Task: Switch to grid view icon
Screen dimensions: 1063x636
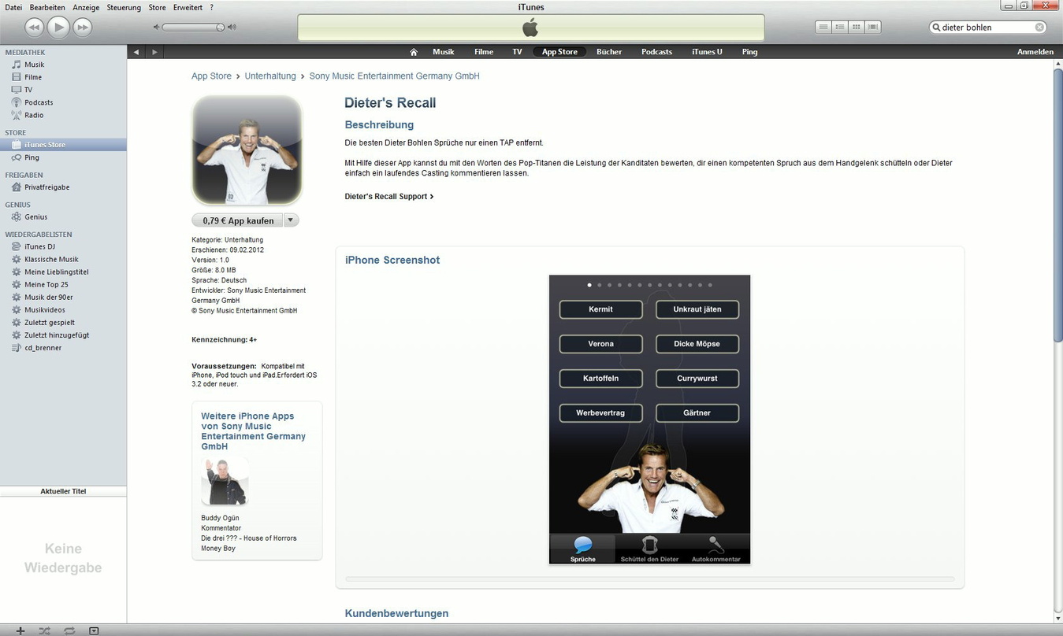Action: (x=857, y=27)
